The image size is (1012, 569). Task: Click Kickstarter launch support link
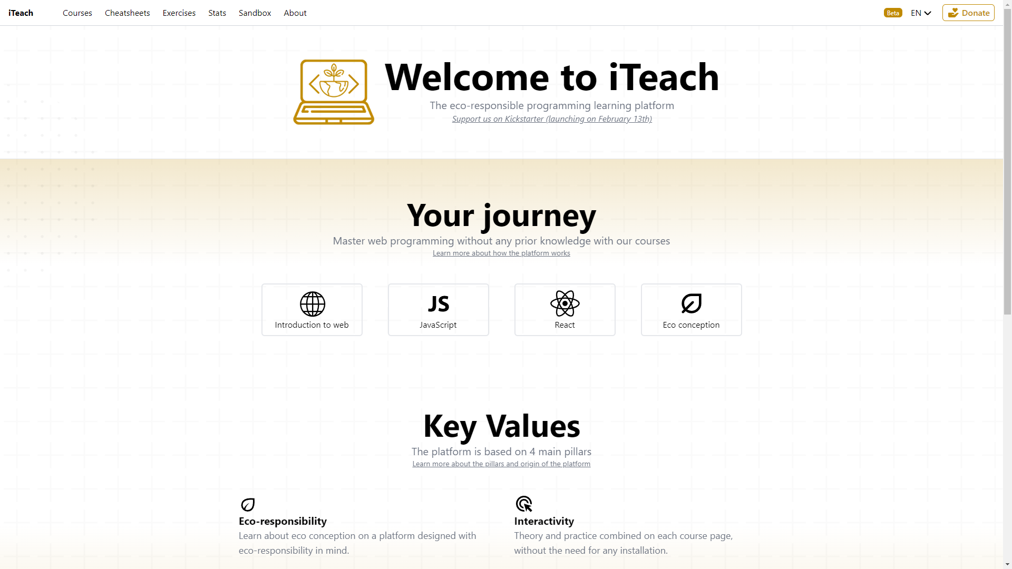coord(552,119)
